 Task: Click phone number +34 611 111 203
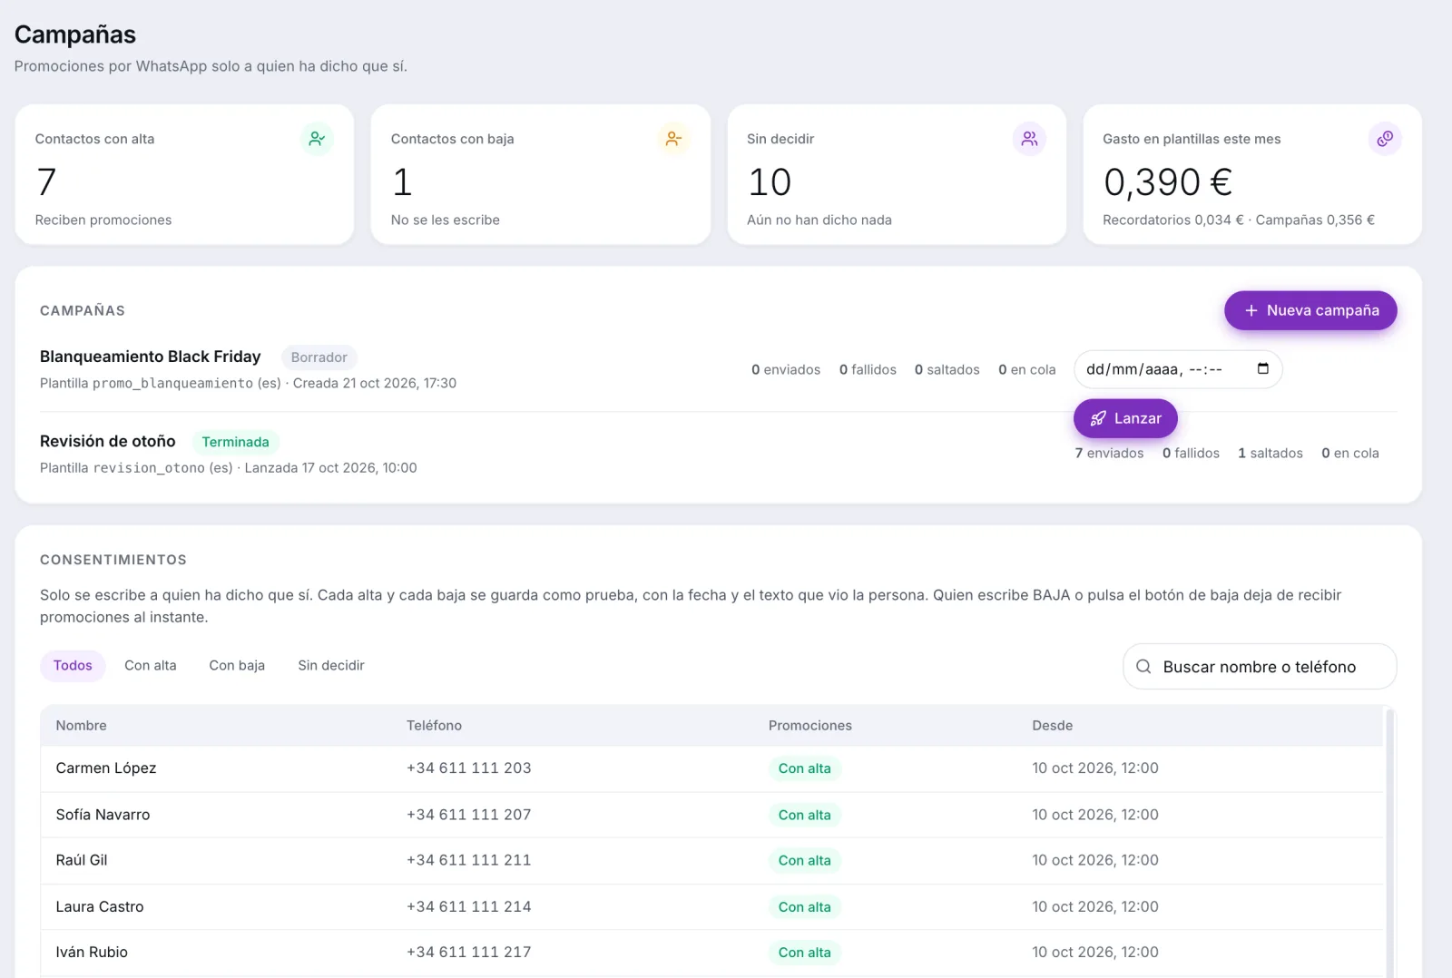coord(468,768)
